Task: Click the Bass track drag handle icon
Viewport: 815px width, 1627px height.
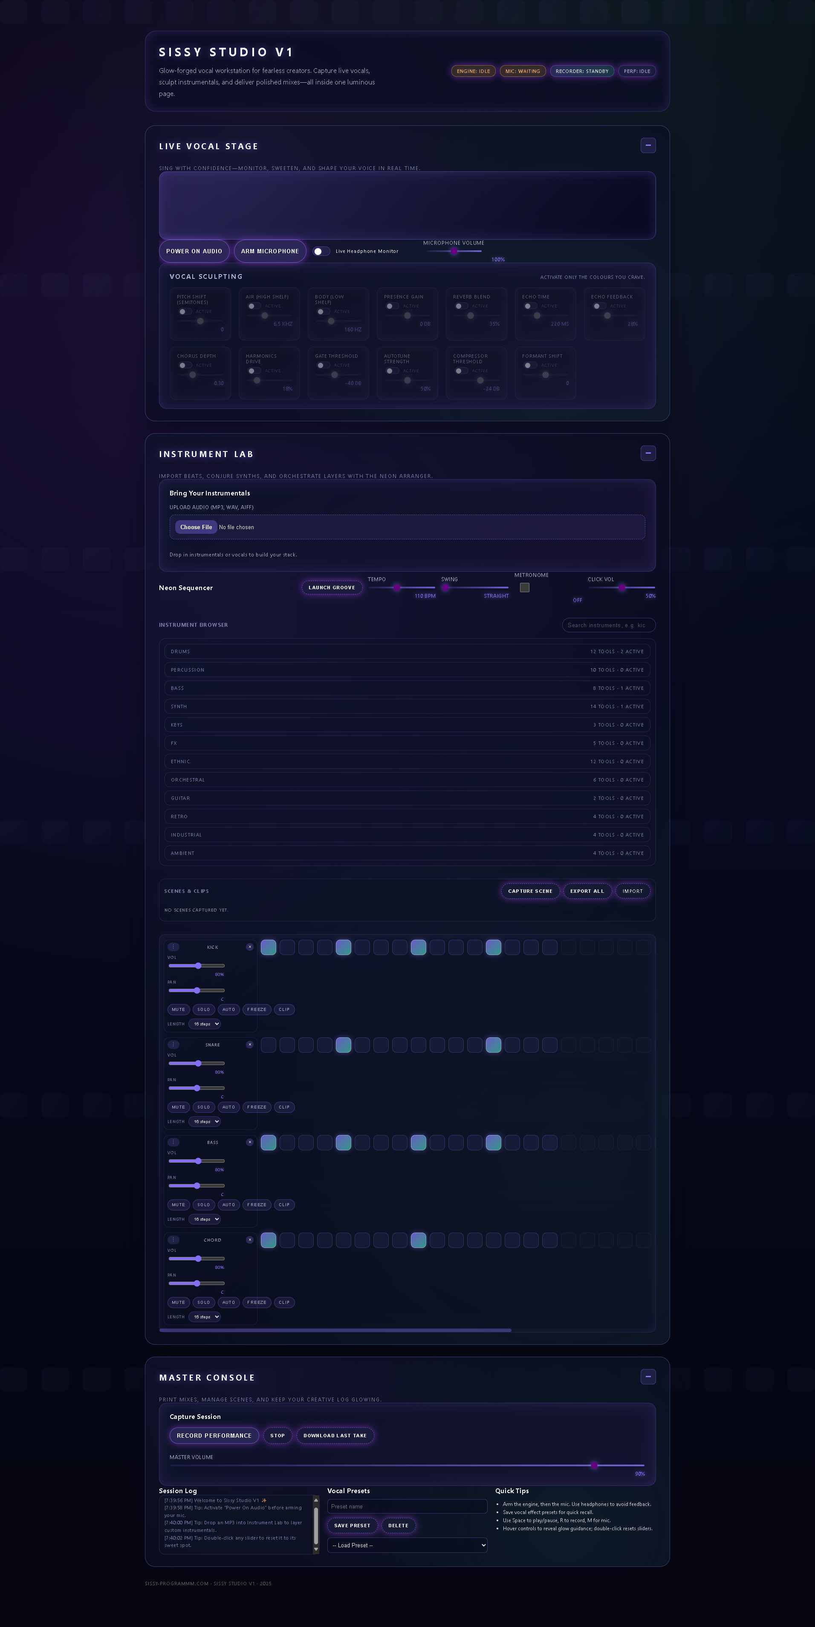Action: point(173,1142)
